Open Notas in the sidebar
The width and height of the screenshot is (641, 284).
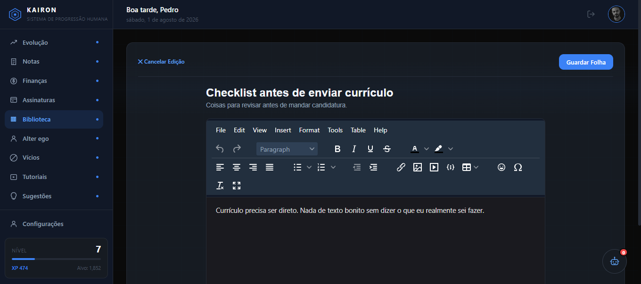[x=54, y=62]
